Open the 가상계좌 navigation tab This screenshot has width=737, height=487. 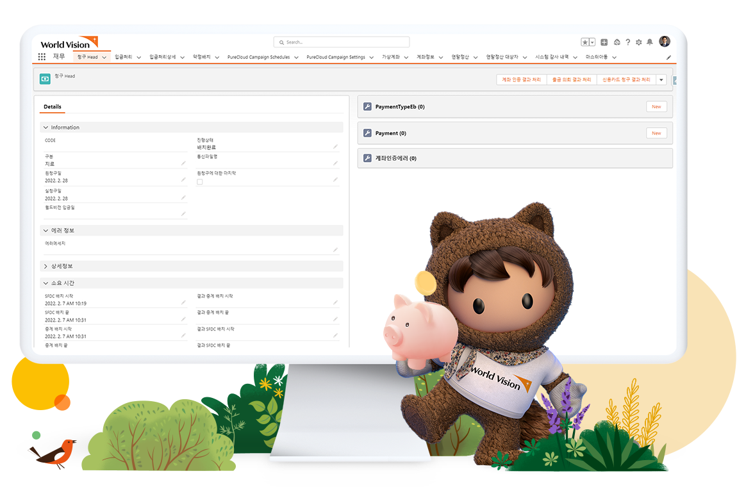pos(391,57)
